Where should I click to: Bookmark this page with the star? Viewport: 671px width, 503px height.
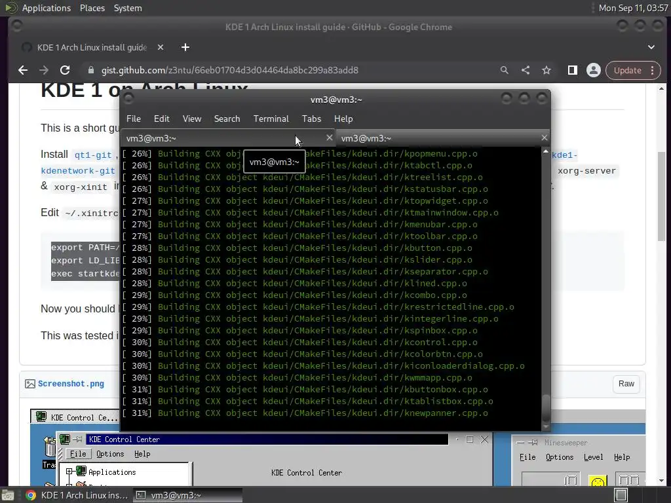[x=546, y=70]
